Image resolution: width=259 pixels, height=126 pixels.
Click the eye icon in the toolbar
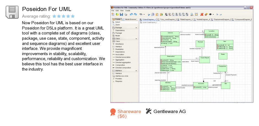[x=211, y=14]
